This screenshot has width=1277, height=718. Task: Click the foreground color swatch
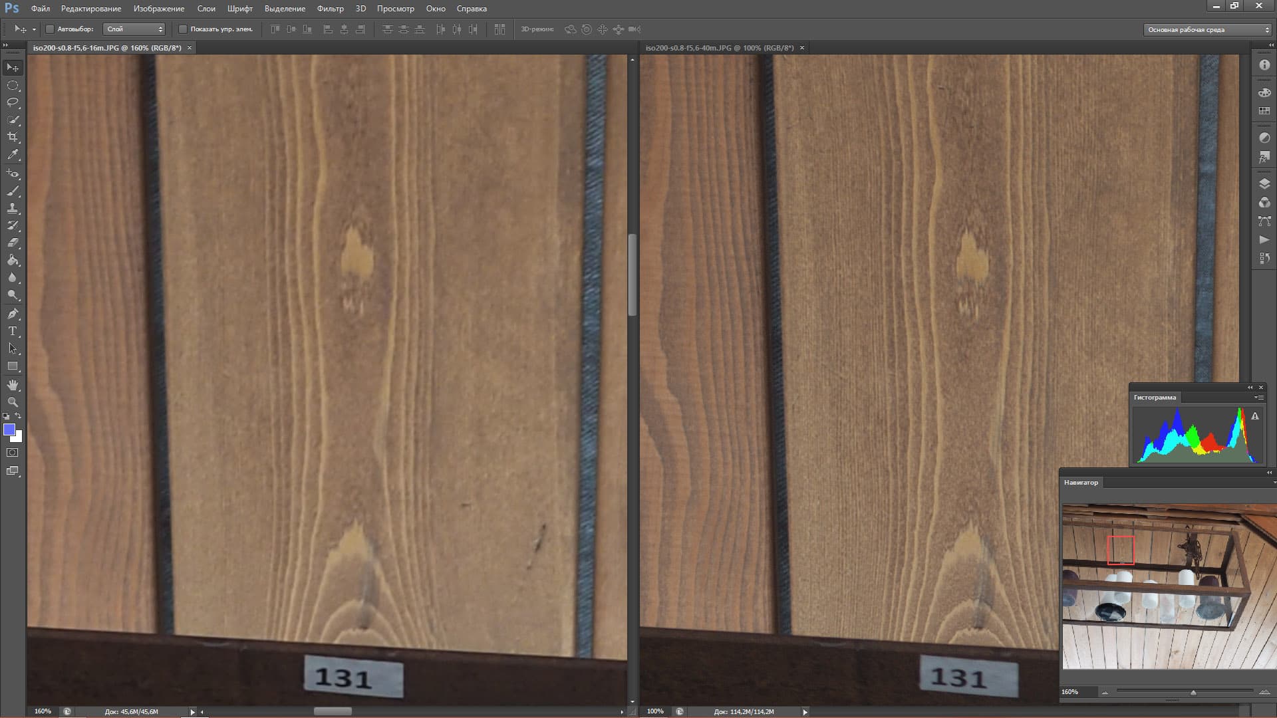9,429
